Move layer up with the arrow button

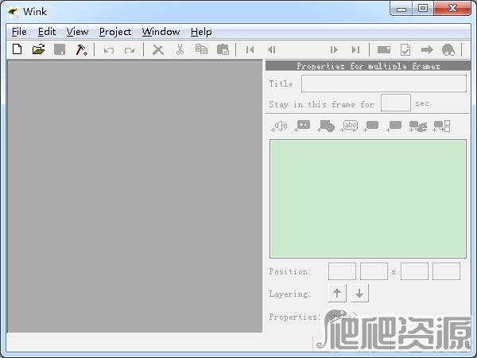click(338, 294)
